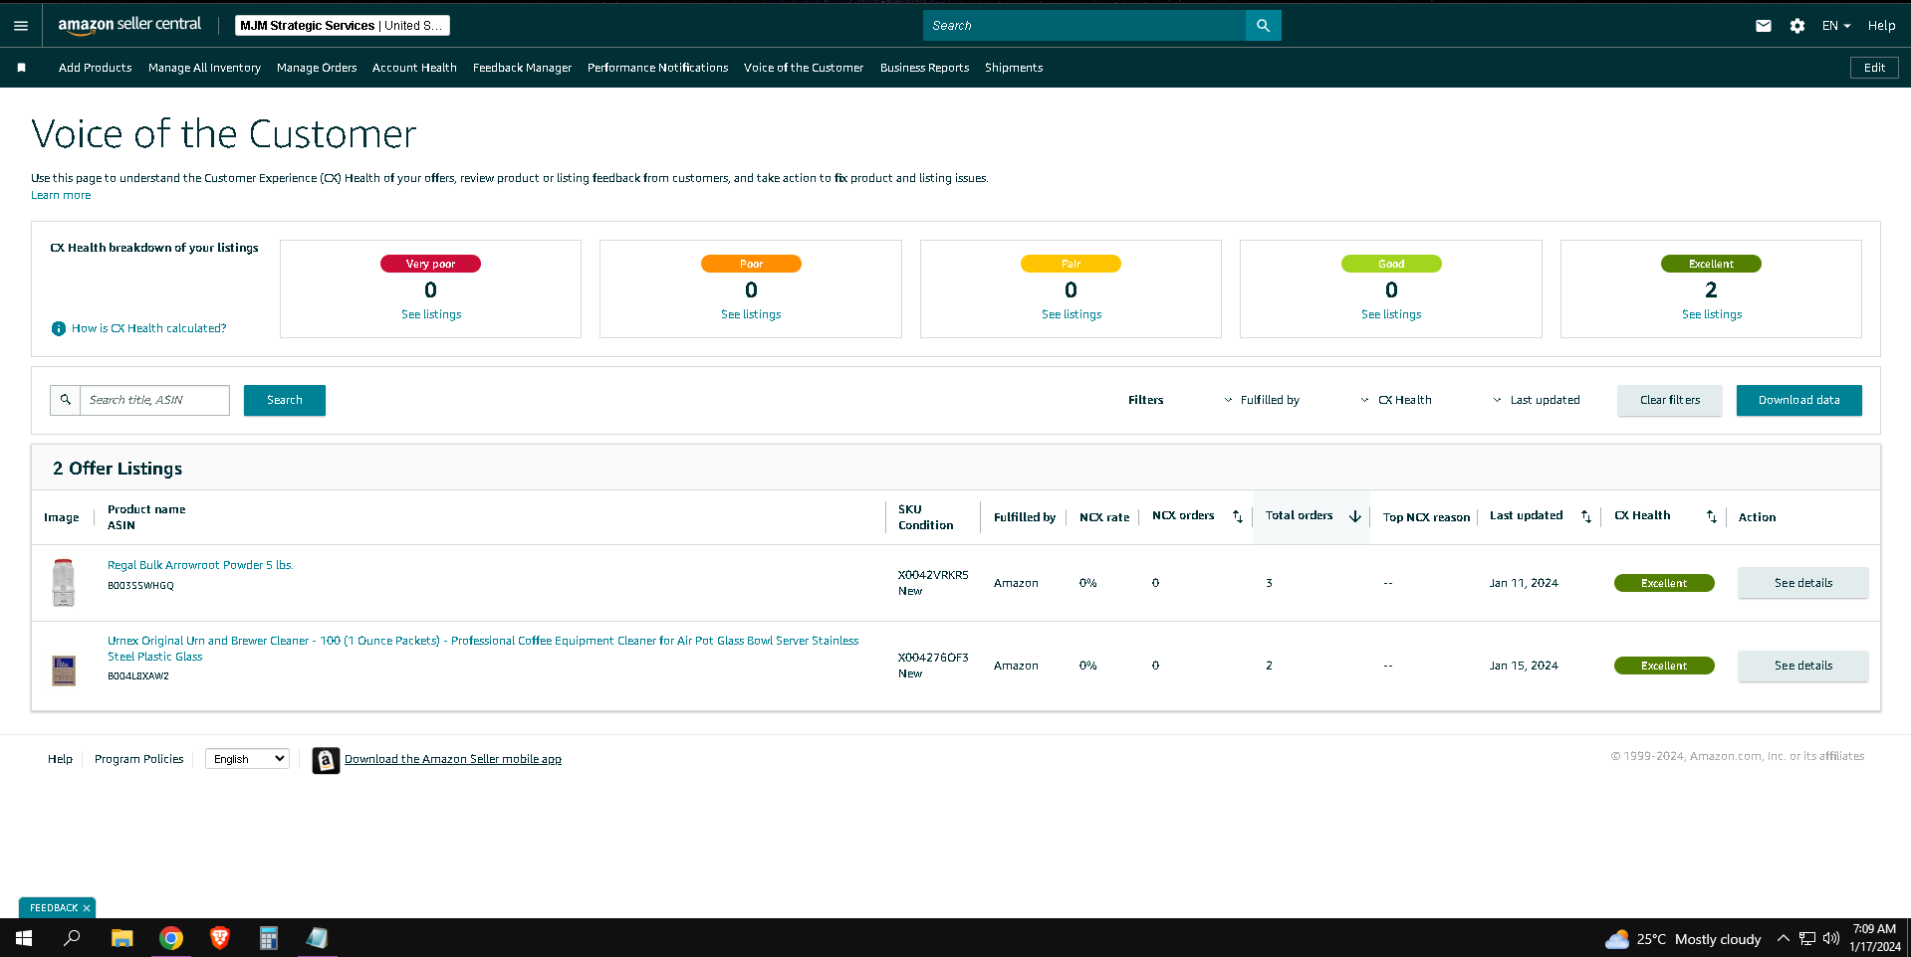Click the Arrowroot Powder product thumbnail

pos(64,583)
